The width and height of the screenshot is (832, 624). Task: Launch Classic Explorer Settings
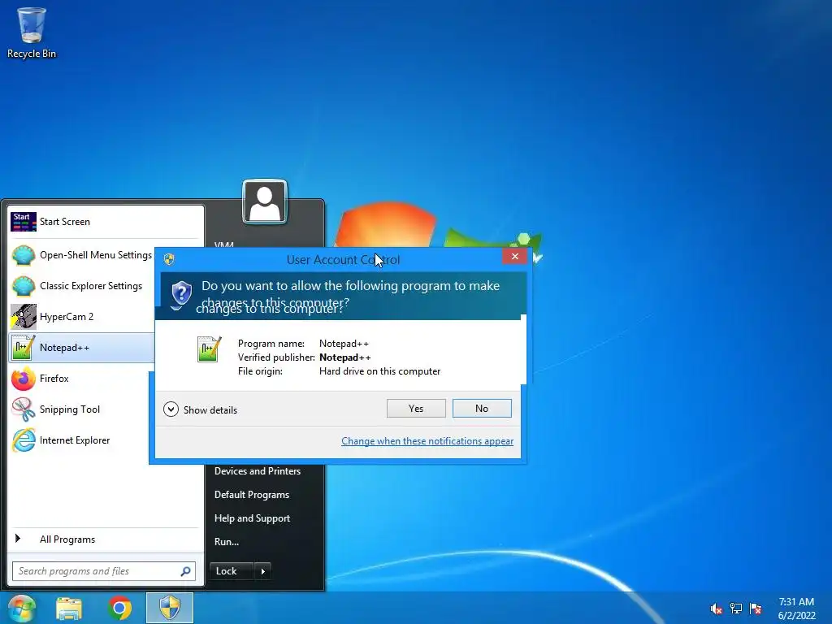[80, 286]
